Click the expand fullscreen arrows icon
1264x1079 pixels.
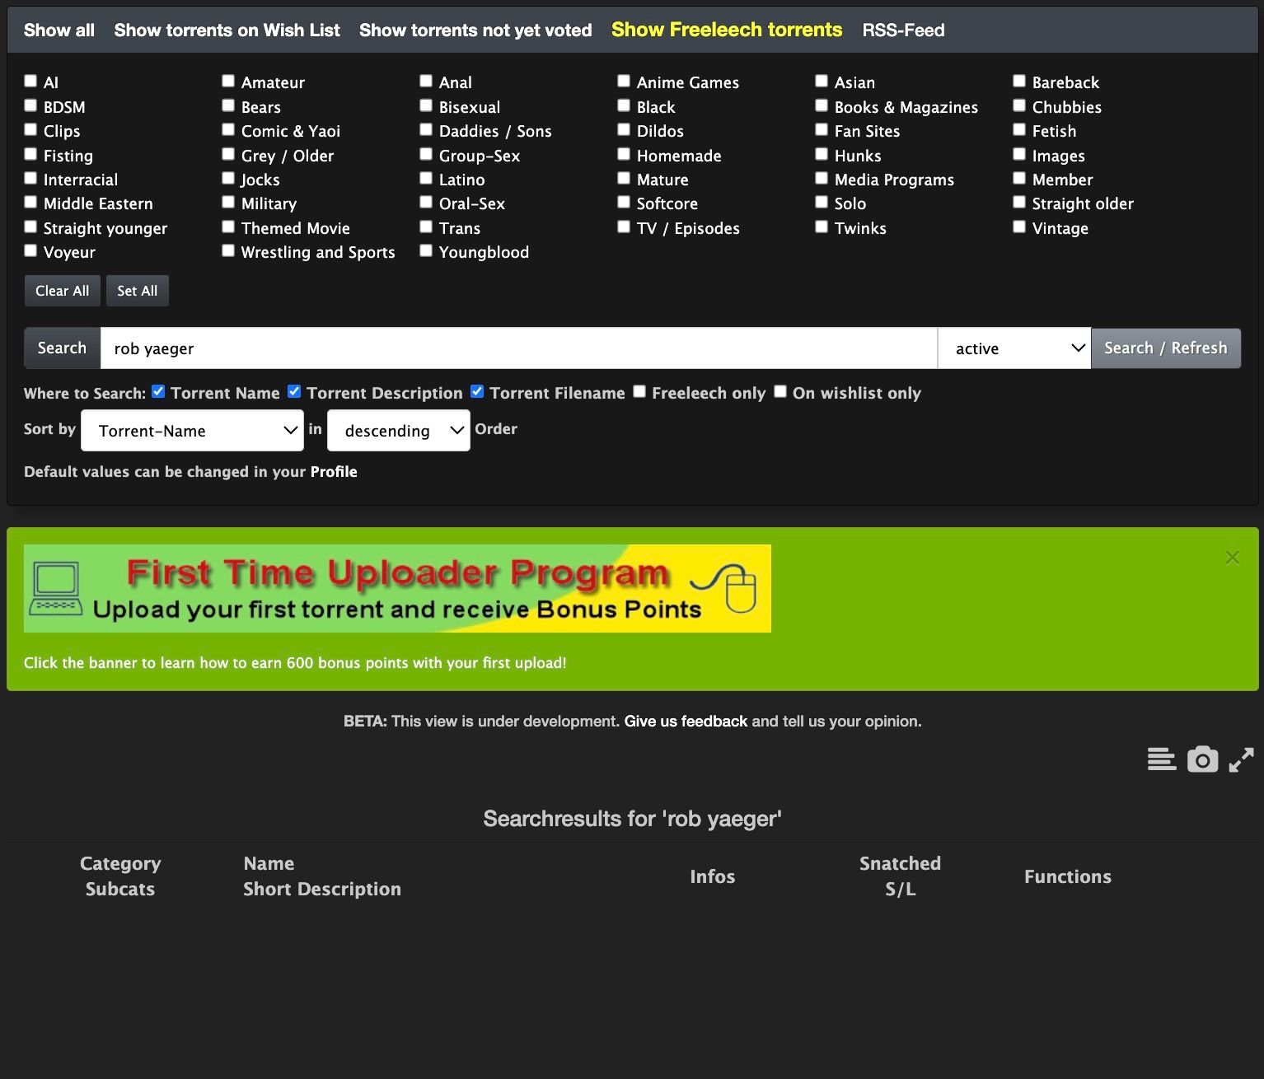[1241, 759]
